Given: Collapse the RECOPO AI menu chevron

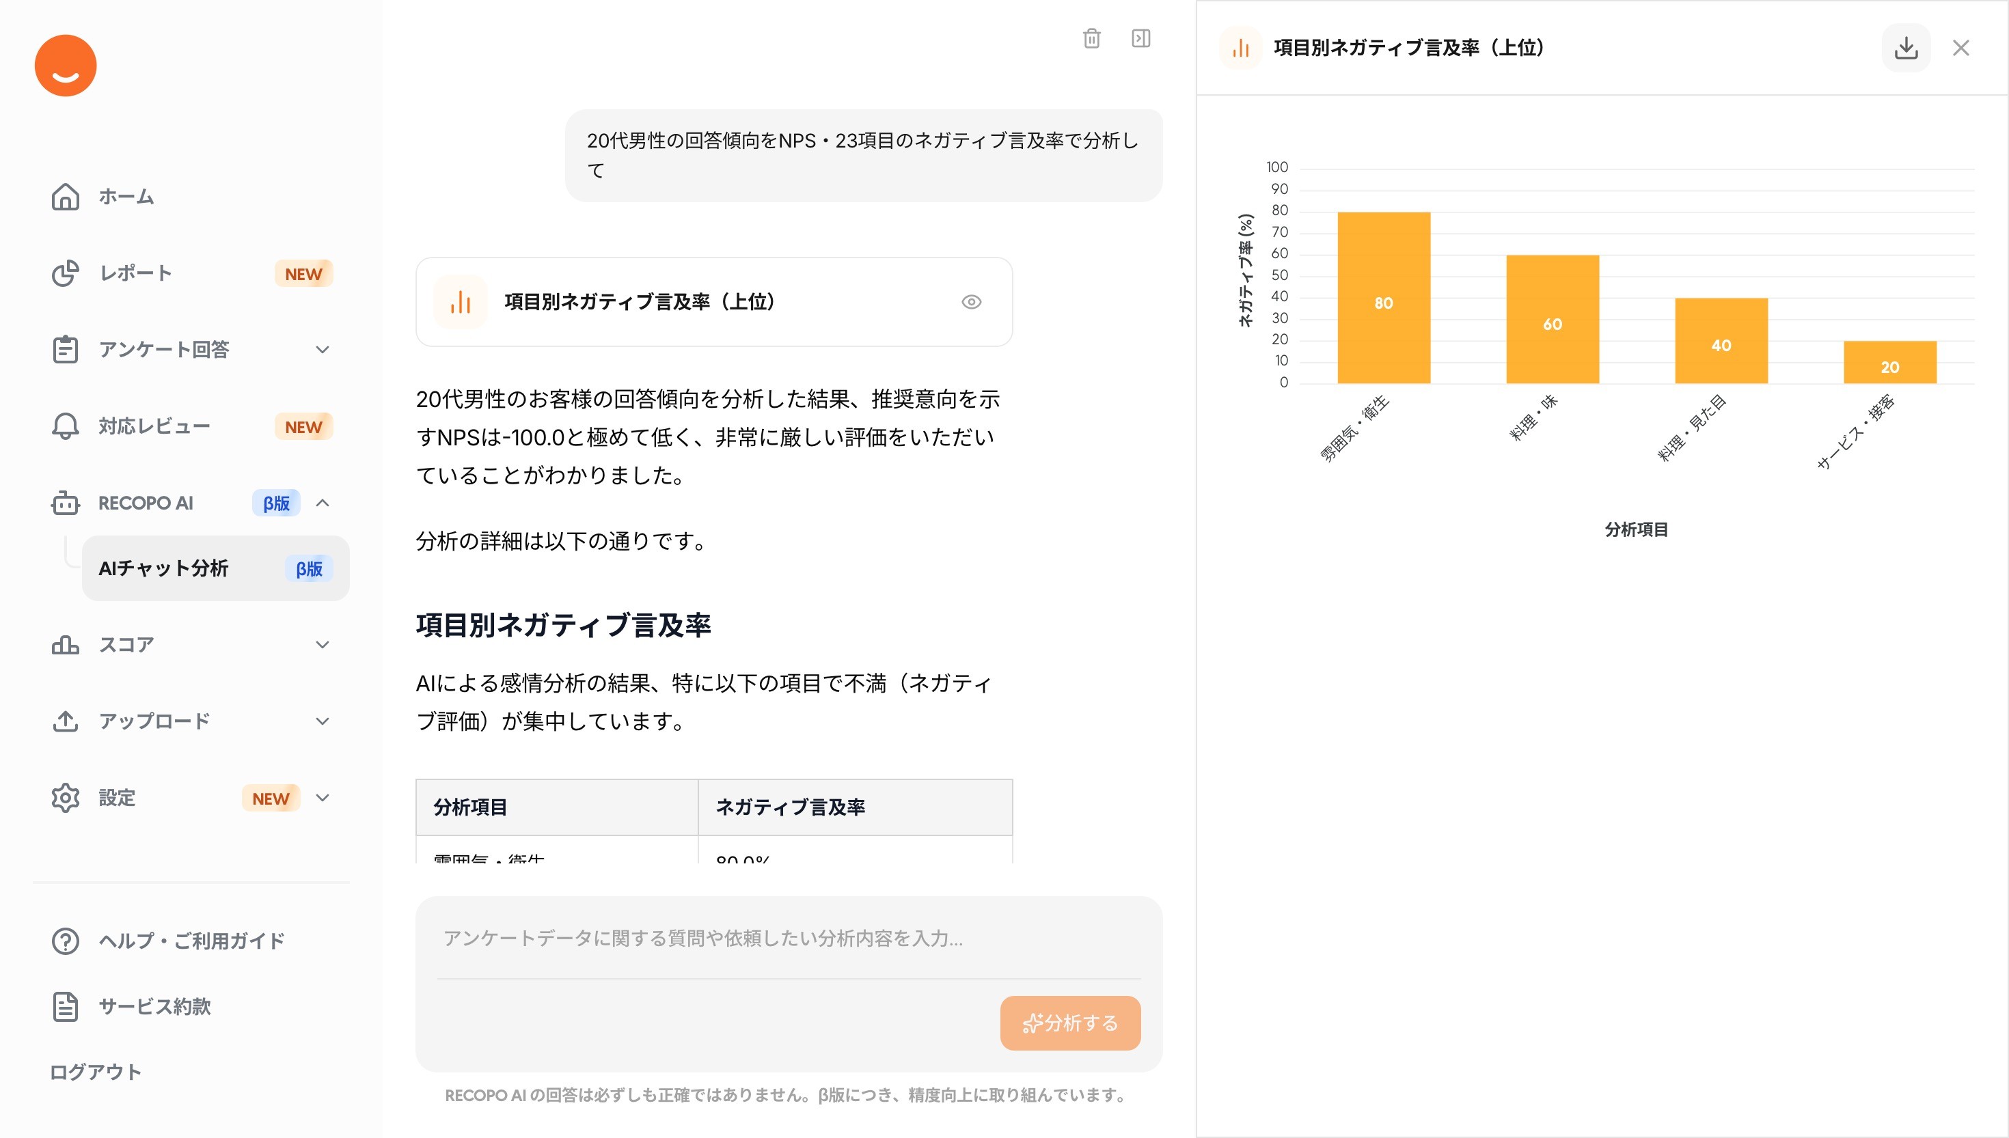Looking at the screenshot, I should point(322,503).
